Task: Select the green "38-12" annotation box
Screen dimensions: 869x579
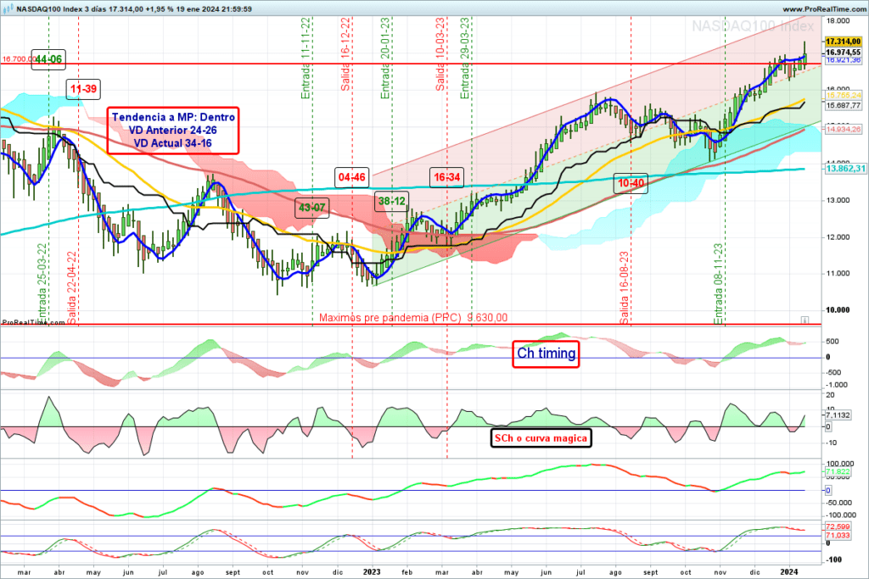Action: (x=392, y=201)
